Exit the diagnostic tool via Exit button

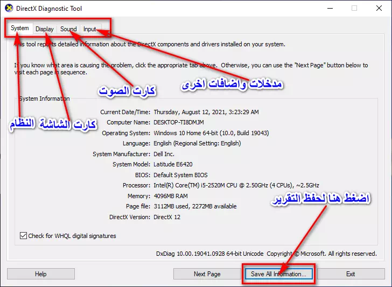point(351,274)
